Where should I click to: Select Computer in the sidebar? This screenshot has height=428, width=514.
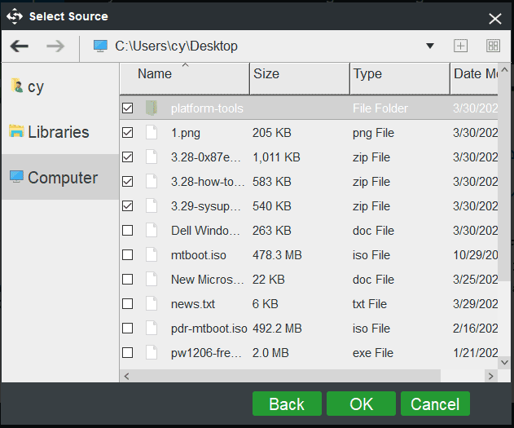tap(62, 178)
